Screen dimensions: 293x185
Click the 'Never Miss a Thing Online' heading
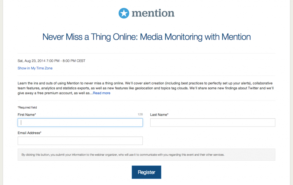point(146,37)
